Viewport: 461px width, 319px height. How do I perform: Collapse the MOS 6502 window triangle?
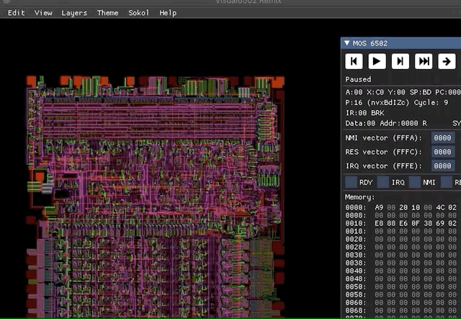pos(347,43)
